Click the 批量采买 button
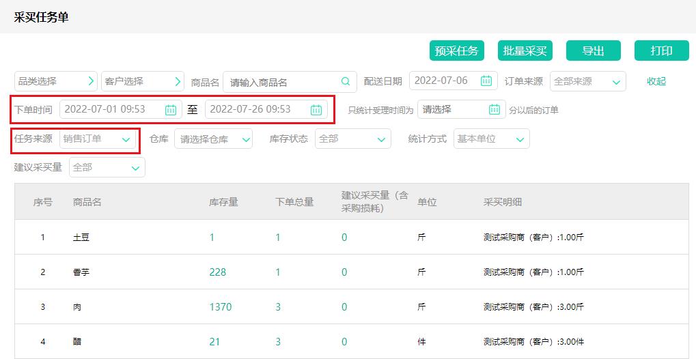This screenshot has height=359, width=696. [x=525, y=51]
